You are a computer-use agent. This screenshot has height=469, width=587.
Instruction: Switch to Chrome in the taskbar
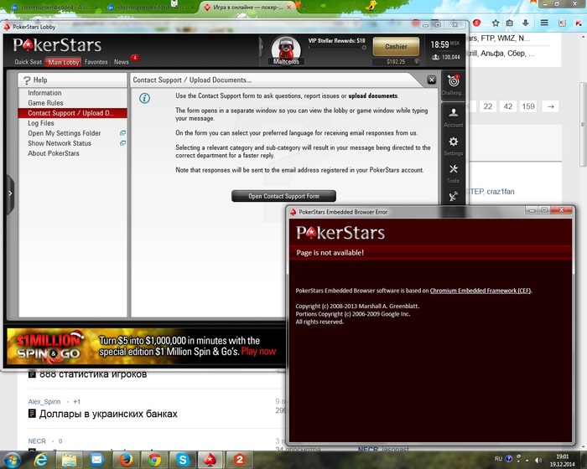(x=153, y=460)
